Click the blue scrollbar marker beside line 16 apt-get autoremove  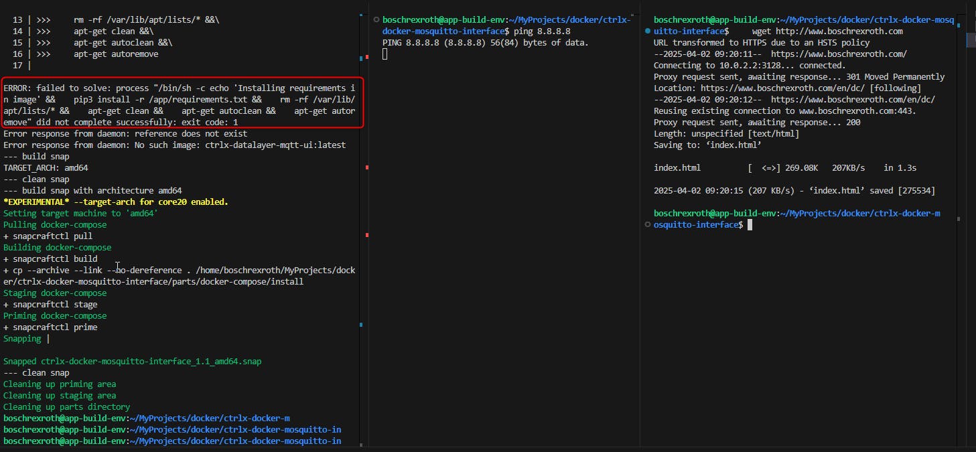(361, 58)
